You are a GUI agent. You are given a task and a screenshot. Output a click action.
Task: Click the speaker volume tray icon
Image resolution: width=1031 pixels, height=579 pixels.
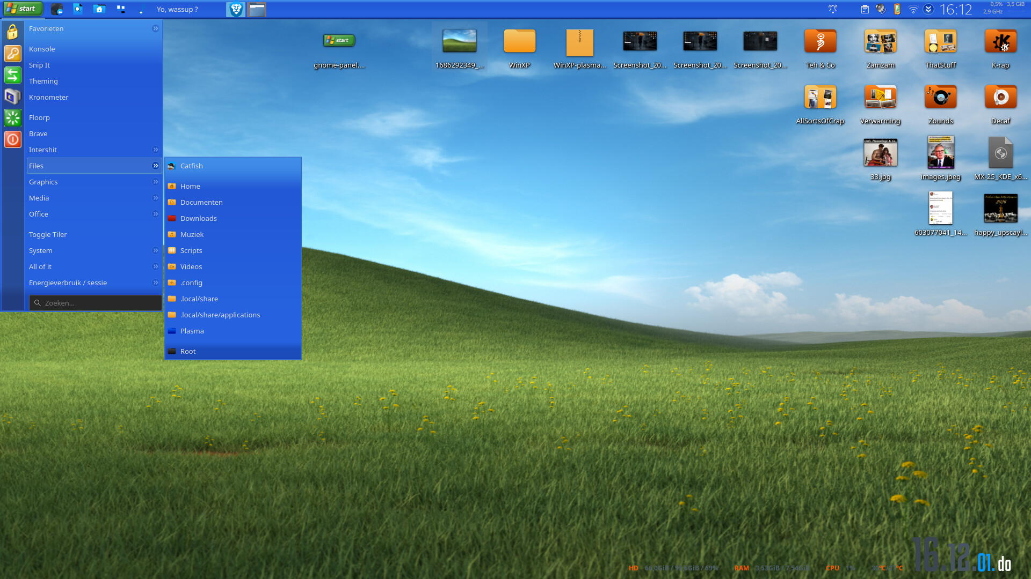881,9
